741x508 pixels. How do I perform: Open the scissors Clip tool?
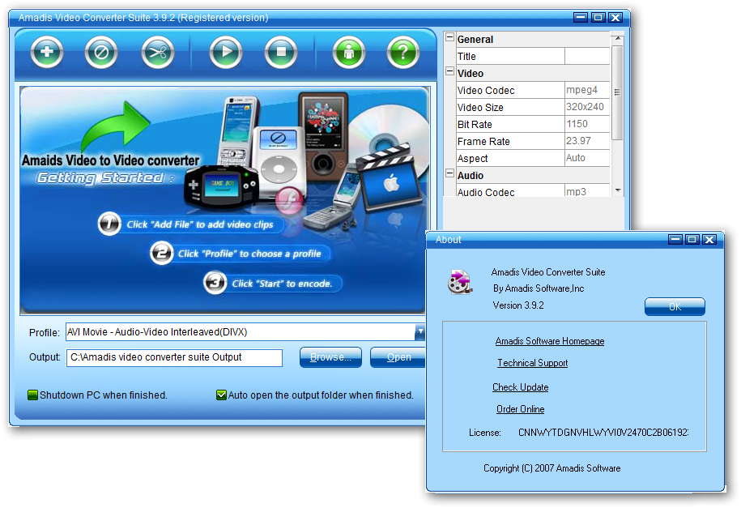coord(158,52)
